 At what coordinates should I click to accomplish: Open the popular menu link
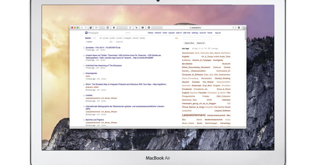pos(172,33)
